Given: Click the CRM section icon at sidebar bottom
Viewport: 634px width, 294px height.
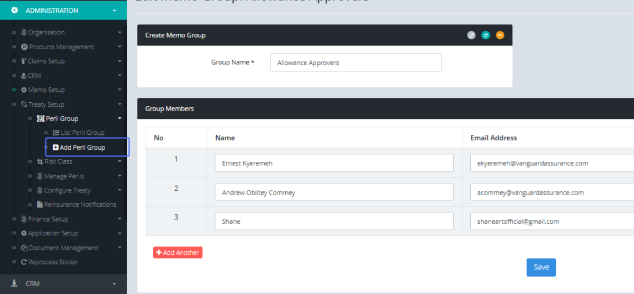Looking at the screenshot, I should [14, 283].
